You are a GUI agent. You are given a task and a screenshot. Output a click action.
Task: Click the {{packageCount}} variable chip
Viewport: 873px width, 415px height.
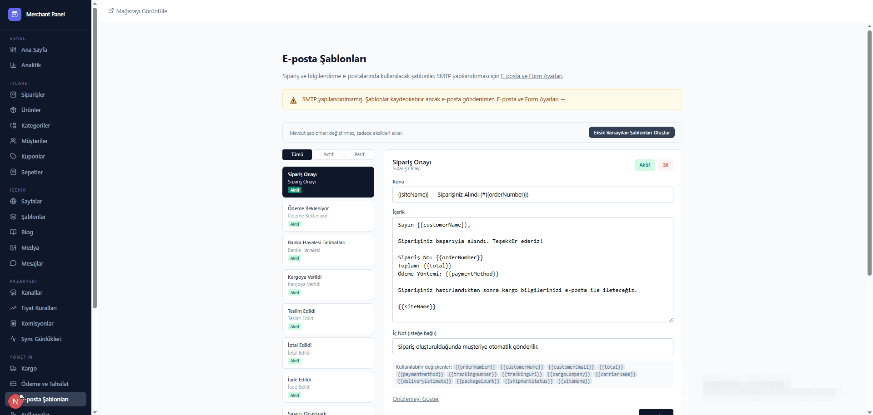click(x=478, y=381)
